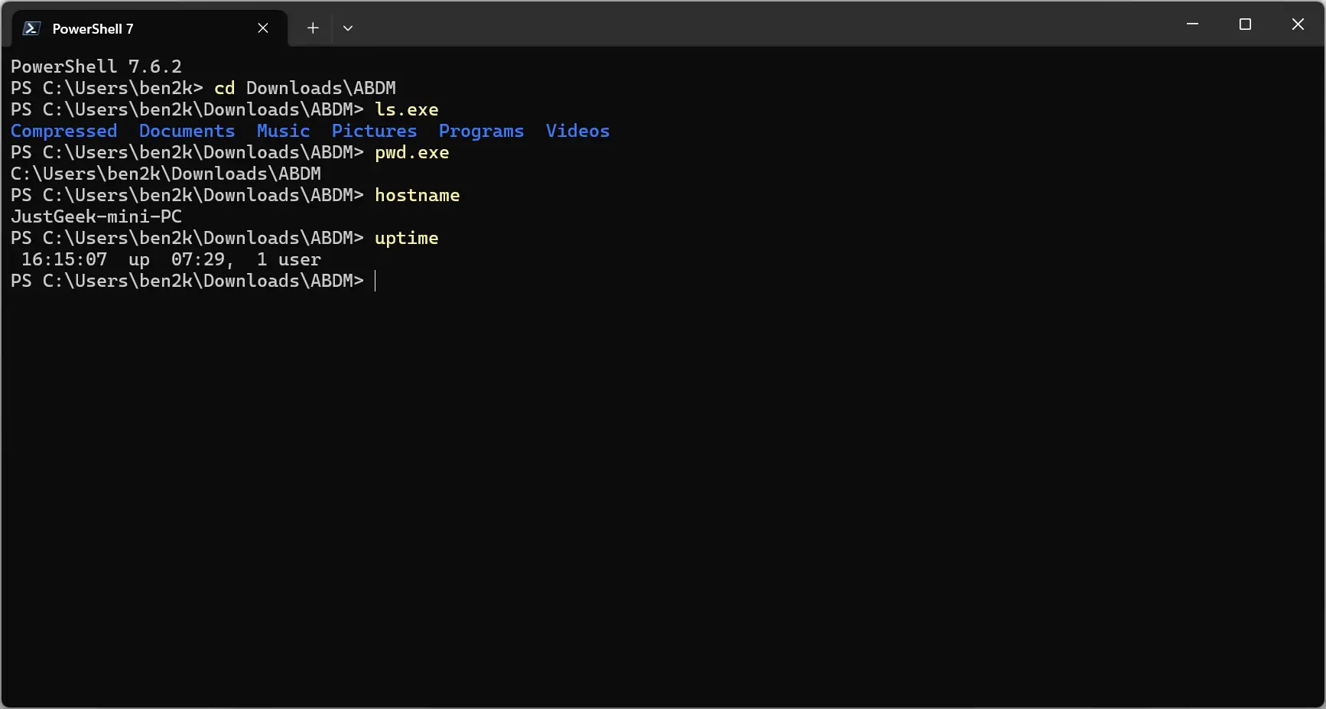Maximize the terminal window

(x=1245, y=24)
